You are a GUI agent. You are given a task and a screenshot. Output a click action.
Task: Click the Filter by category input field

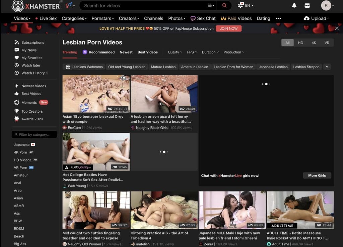click(34, 134)
